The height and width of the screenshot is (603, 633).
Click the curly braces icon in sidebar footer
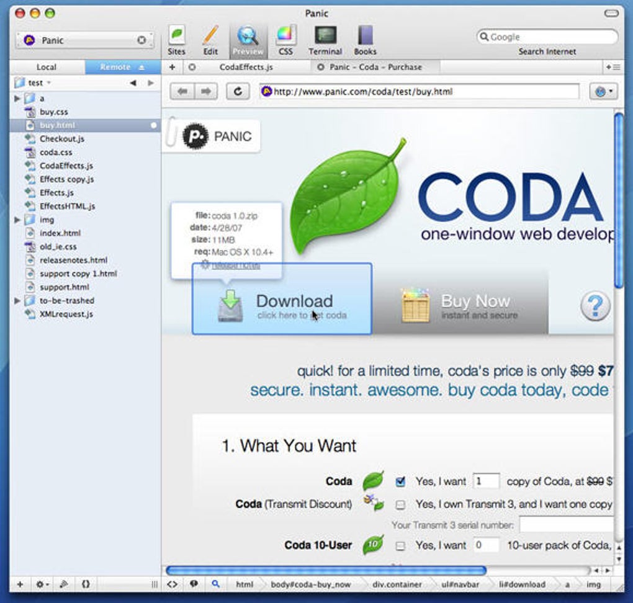pyautogui.click(x=86, y=584)
